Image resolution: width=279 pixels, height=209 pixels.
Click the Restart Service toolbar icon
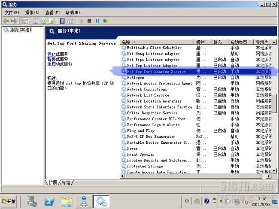coord(106,21)
